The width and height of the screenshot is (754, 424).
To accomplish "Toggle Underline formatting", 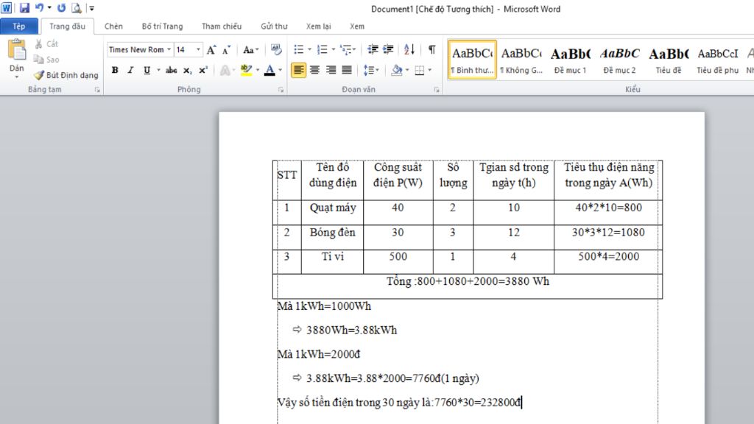I will coord(147,70).
